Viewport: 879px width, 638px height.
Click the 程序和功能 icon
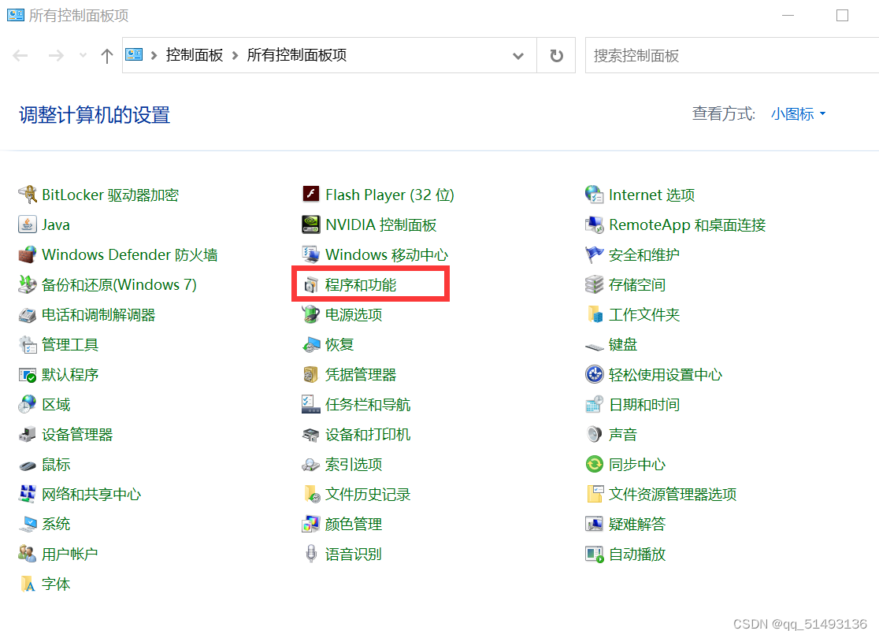pyautogui.click(x=311, y=285)
